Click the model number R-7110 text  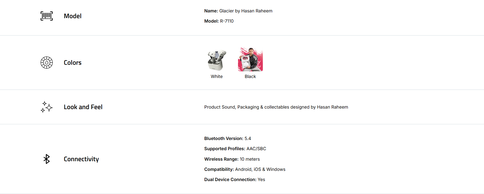click(x=227, y=21)
